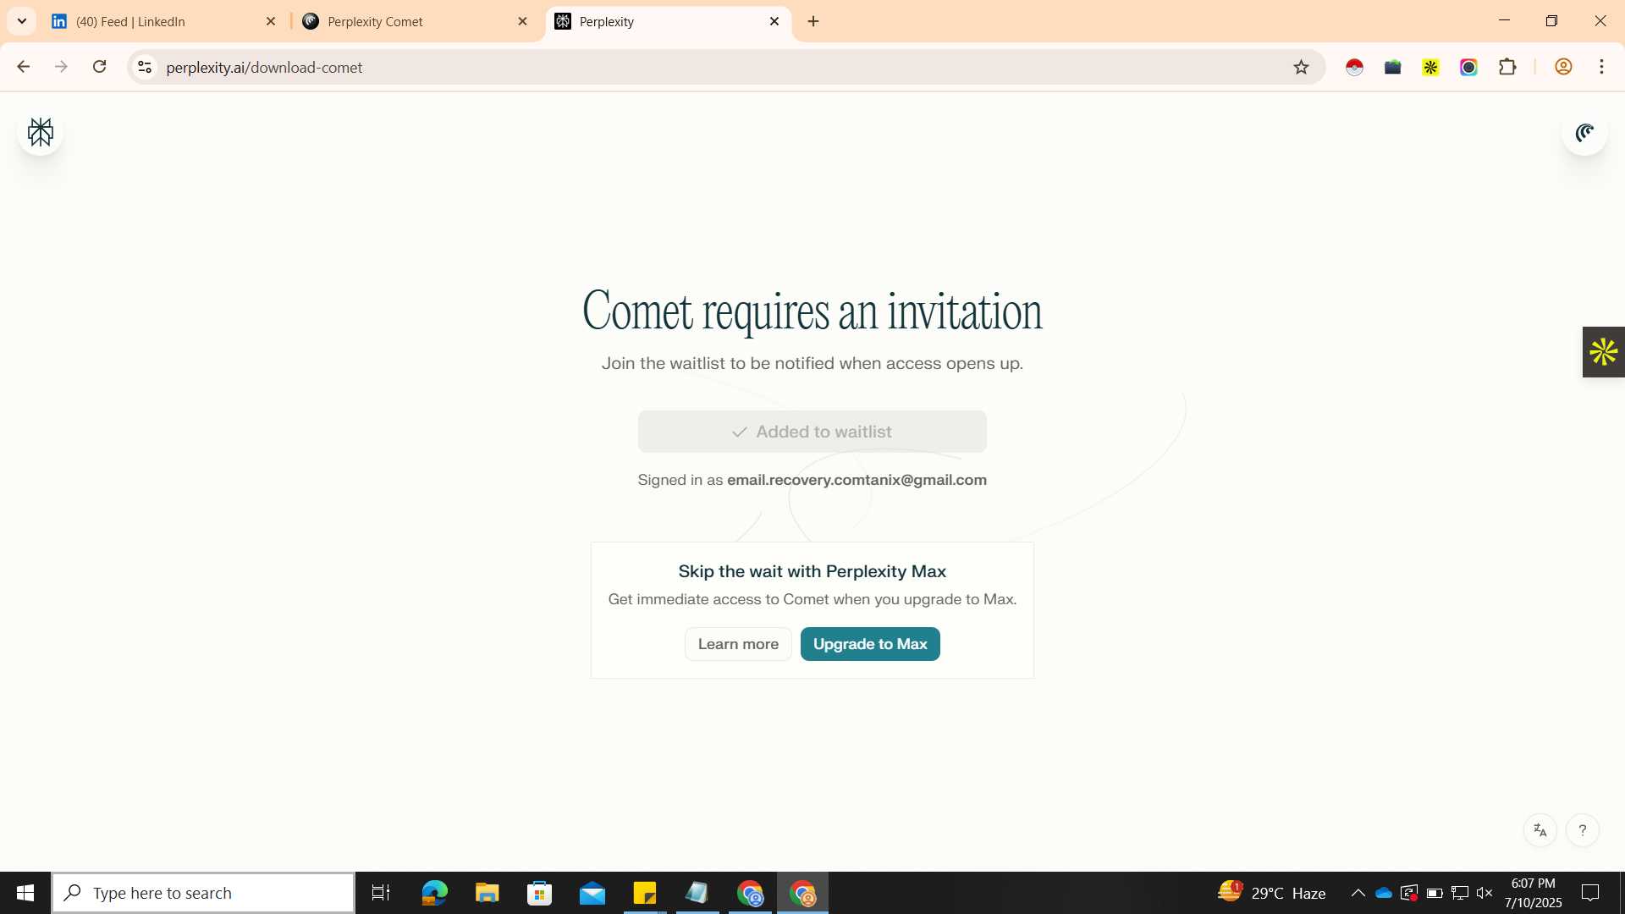Open the red Pokeball extension

click(1354, 67)
